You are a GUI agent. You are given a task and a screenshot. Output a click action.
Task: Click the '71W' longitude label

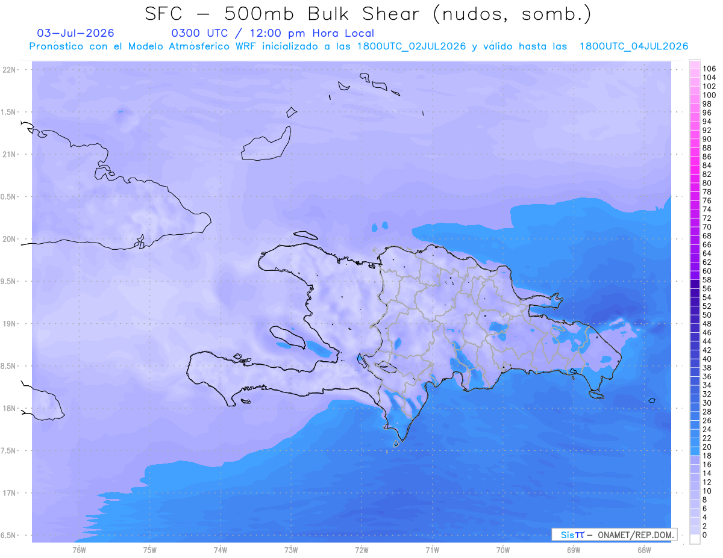point(432,550)
